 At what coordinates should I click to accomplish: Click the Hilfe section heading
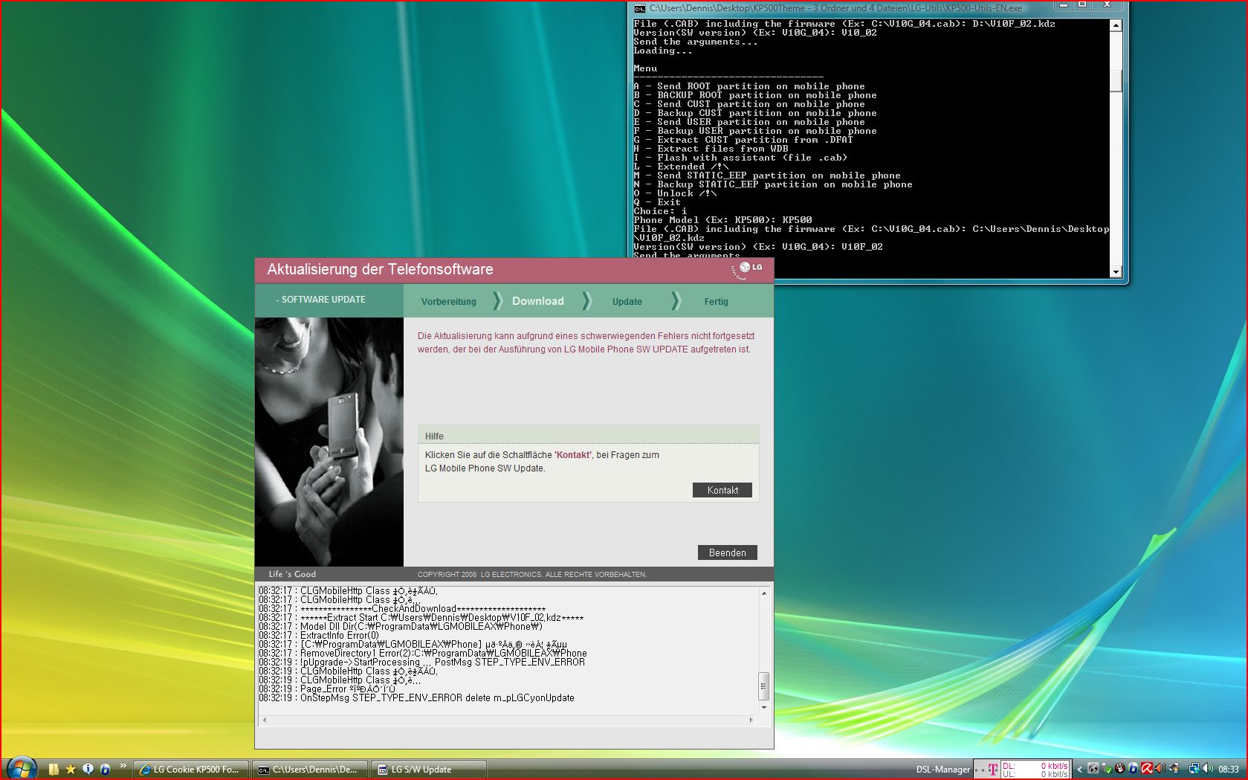(434, 436)
